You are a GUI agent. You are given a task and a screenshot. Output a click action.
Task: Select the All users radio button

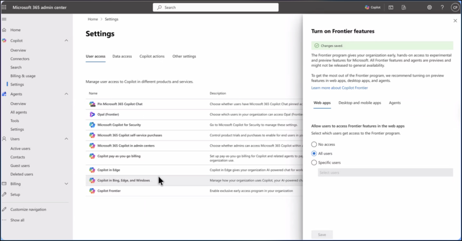[x=314, y=153]
